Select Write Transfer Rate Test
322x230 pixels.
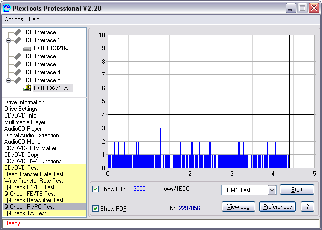coord(44,181)
